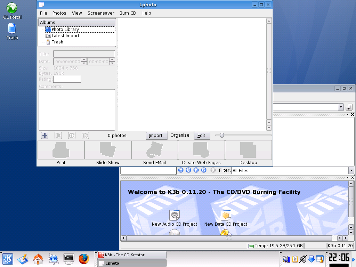Open the KDE K menu
The width and height of the screenshot is (356, 267).
coord(8,259)
